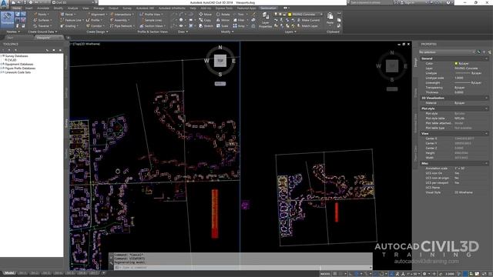493x277 pixels.
Task: Select the Mirror tool
Action: (223, 20)
